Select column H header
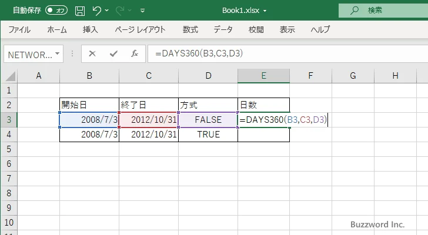Viewport: 428px width, 235px height. point(395,76)
